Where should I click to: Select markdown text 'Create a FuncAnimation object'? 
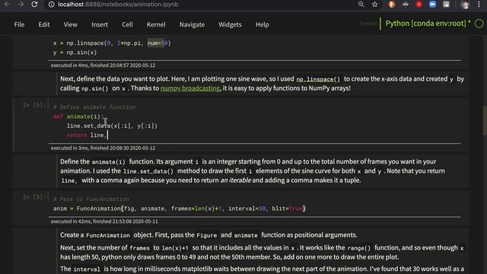208,235
